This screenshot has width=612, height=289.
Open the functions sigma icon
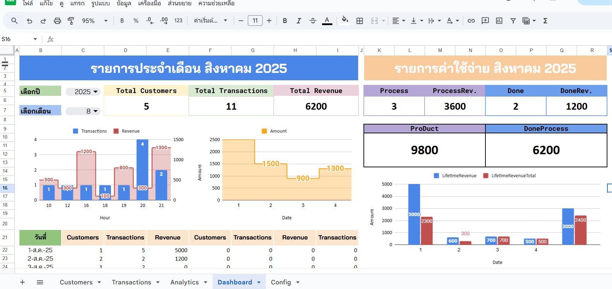pos(545,21)
